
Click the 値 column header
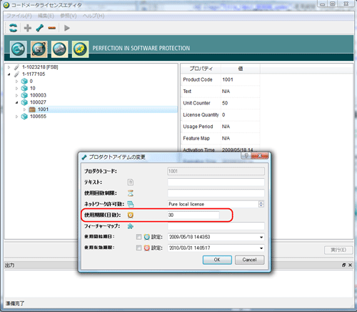241,69
